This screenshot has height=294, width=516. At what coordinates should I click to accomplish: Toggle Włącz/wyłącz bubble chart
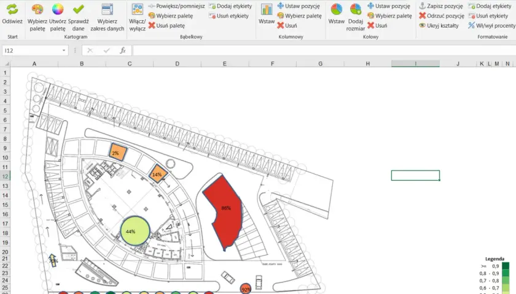137,17
